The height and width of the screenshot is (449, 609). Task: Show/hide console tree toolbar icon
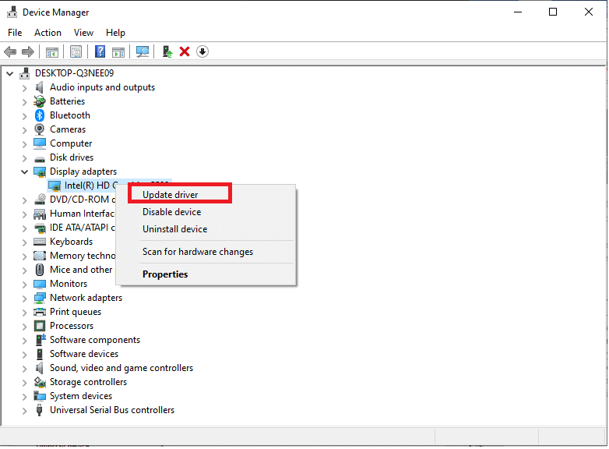52,51
